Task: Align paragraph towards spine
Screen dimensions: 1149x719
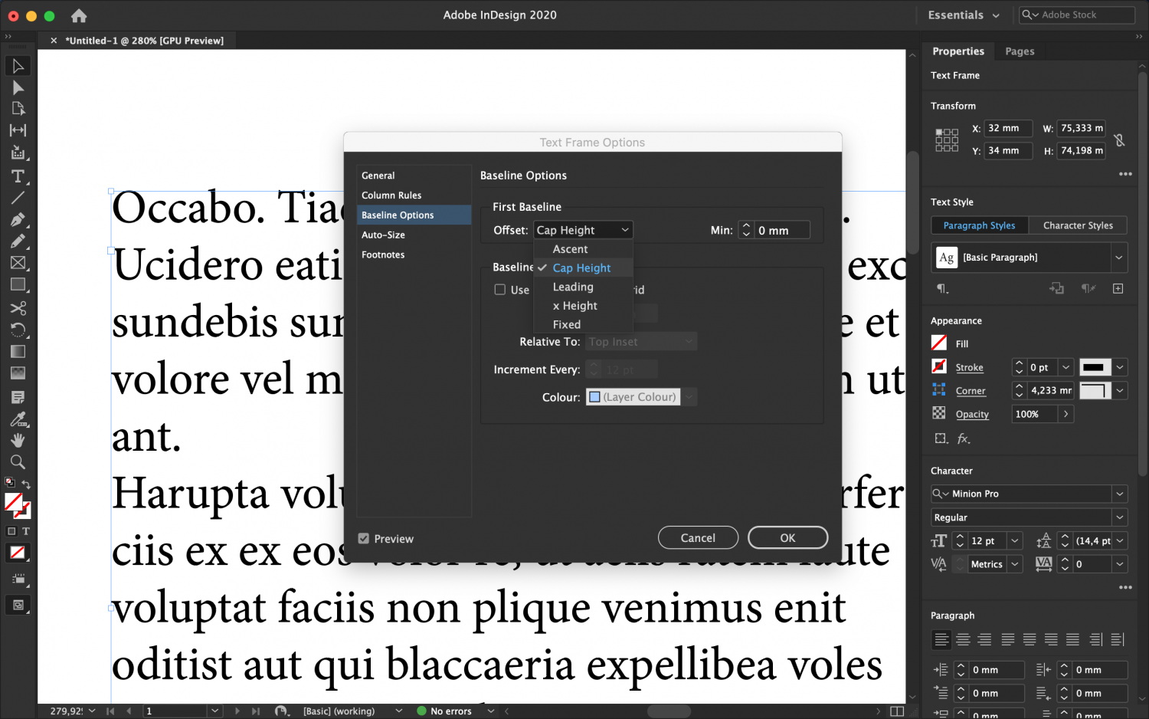Action: 1096,639
